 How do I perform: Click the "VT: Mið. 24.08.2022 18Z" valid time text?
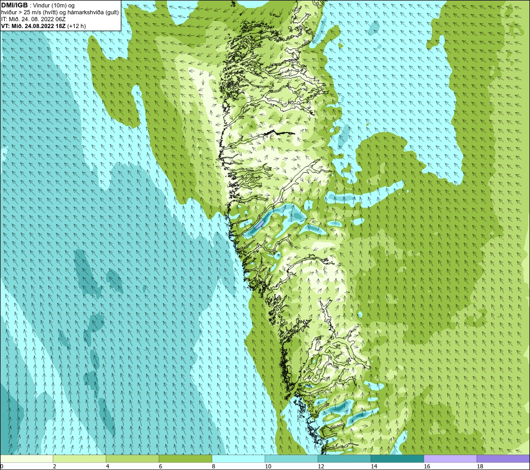pyautogui.click(x=33, y=26)
